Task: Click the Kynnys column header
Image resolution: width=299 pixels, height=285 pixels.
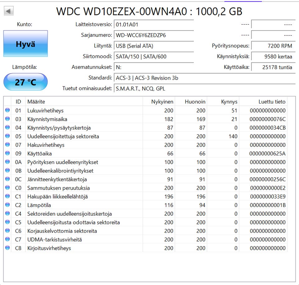Action: coord(223,102)
